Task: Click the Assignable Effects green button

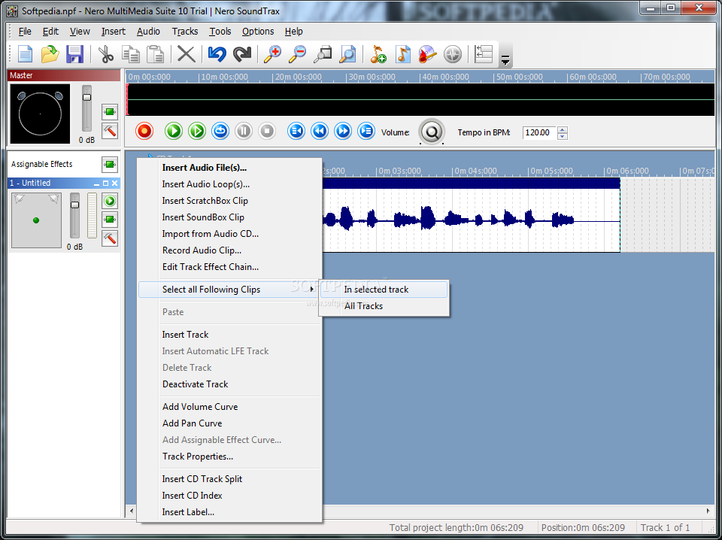Action: [x=110, y=164]
